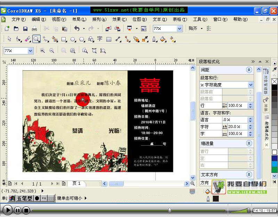Select the Zoom magnifier tool
The width and height of the screenshot is (278, 217).
click(36, 39)
